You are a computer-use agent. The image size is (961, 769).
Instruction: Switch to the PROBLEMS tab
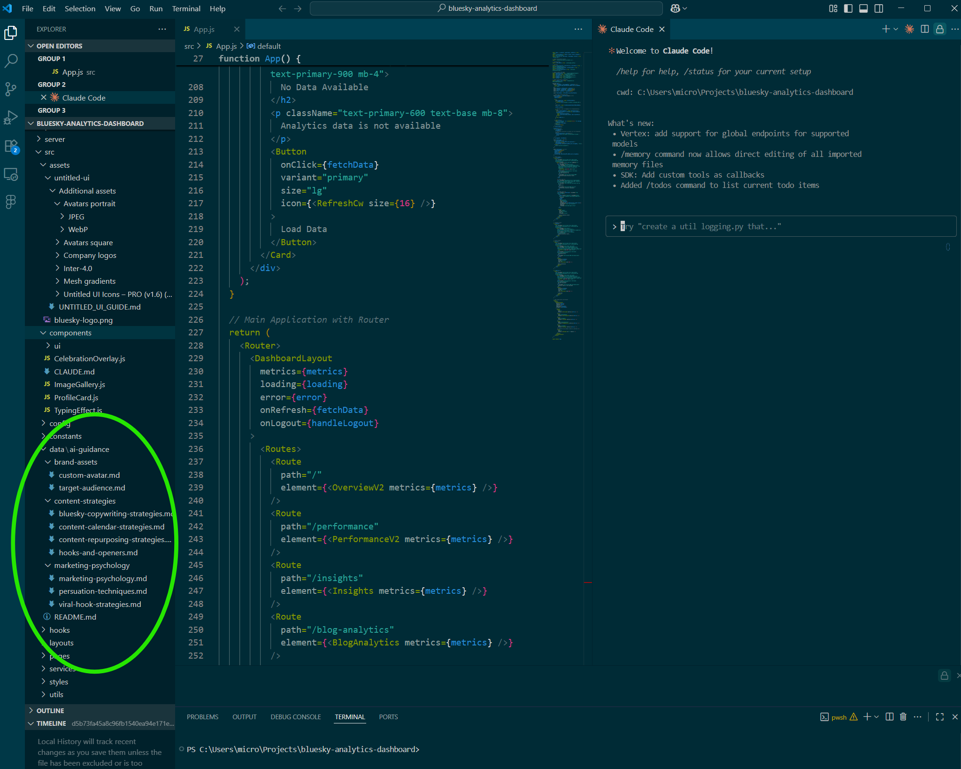(202, 717)
